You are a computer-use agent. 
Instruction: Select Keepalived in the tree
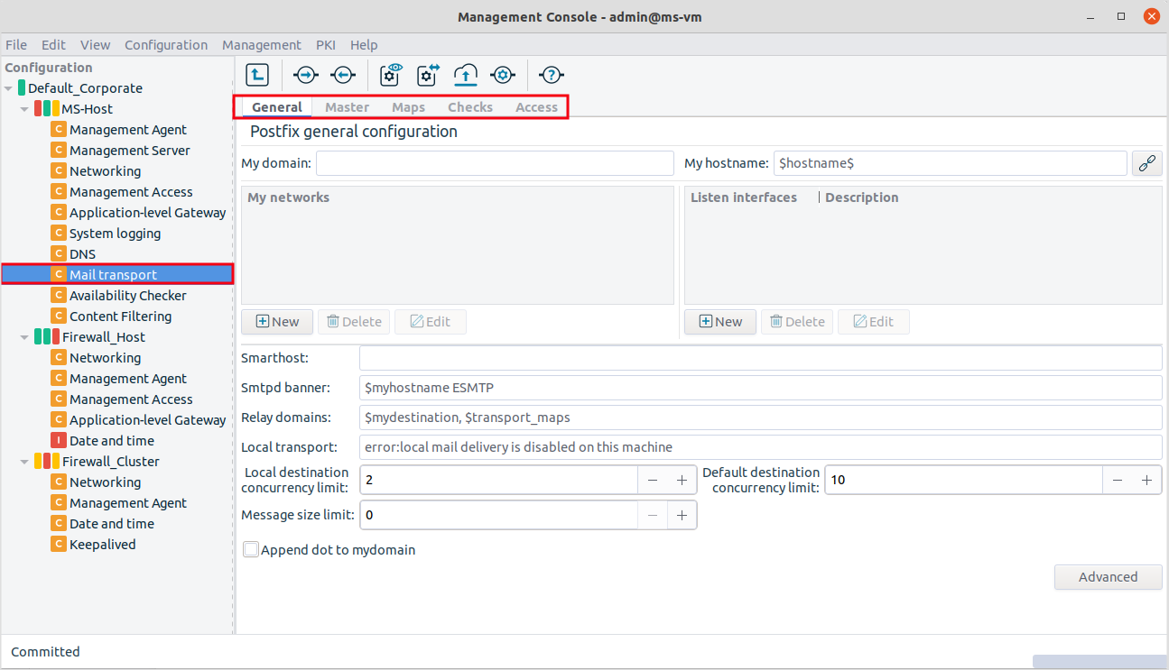pos(102,545)
